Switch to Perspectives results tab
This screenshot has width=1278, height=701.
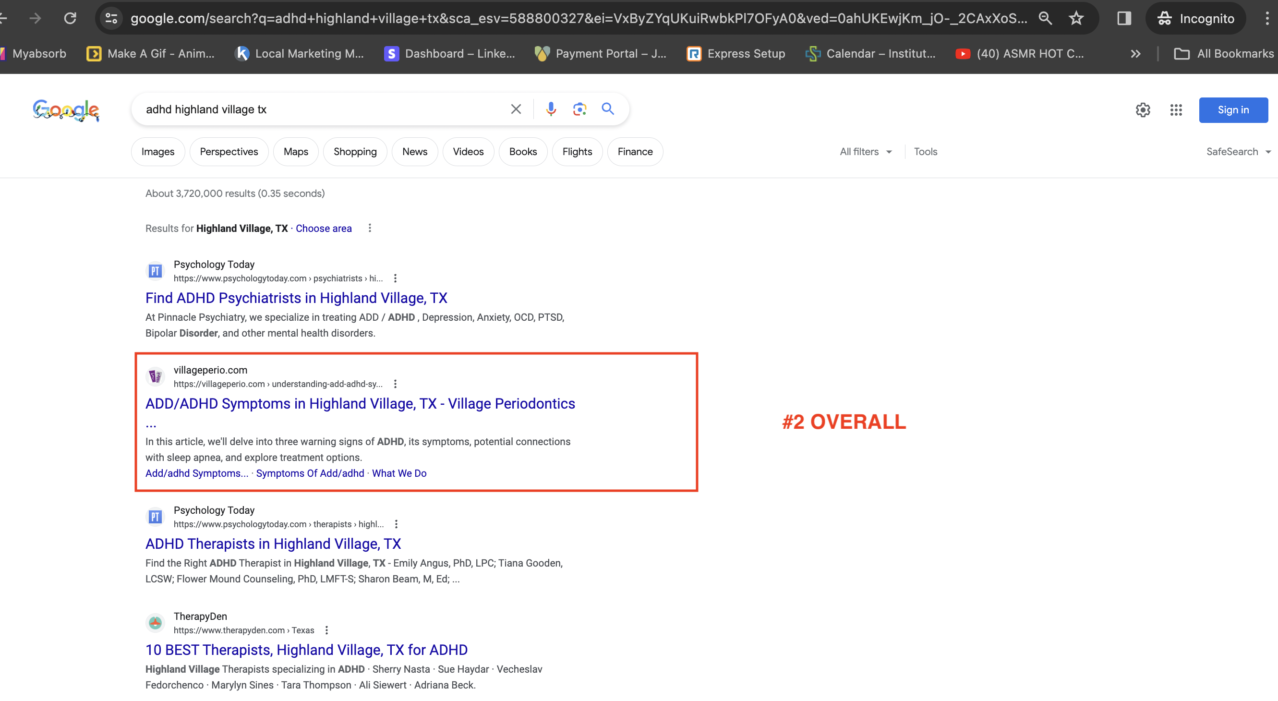click(x=229, y=152)
